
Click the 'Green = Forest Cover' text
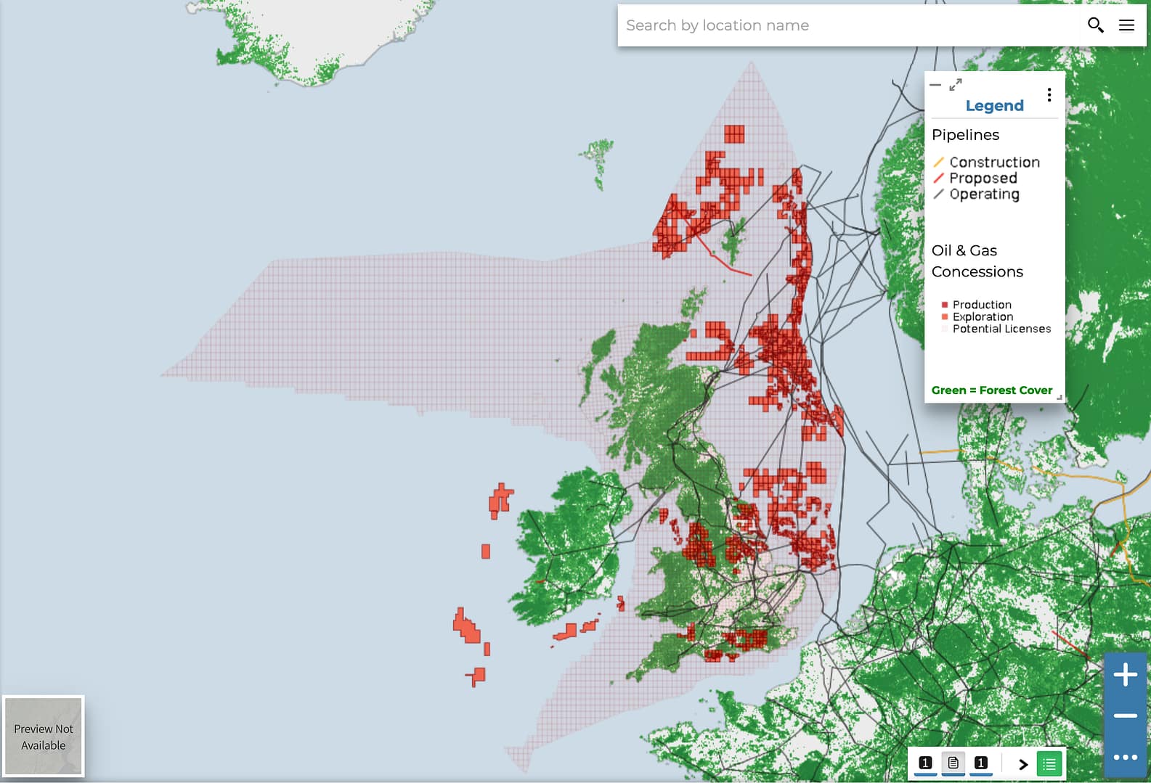point(991,390)
